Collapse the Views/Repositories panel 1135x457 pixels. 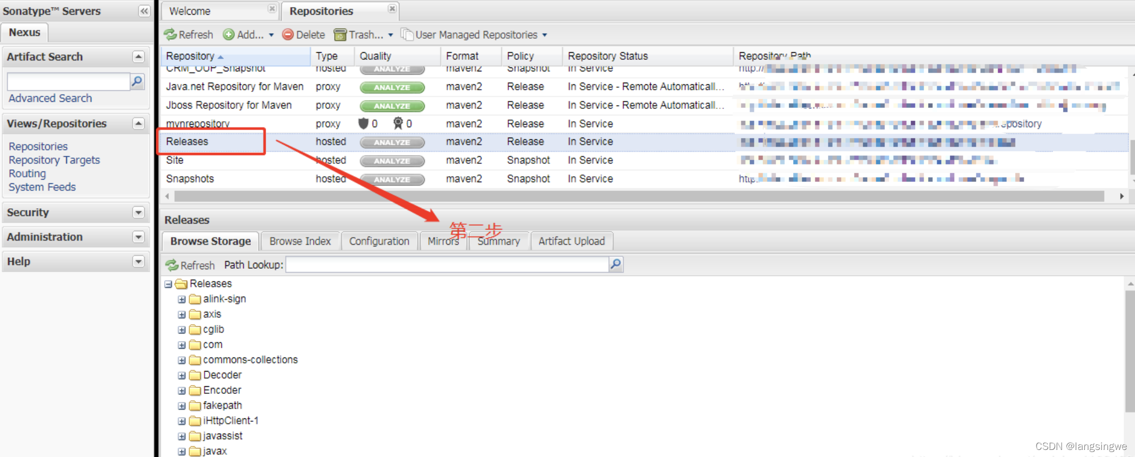point(138,123)
